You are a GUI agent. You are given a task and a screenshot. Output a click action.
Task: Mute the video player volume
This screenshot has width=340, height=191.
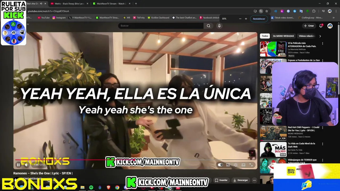click(26, 165)
